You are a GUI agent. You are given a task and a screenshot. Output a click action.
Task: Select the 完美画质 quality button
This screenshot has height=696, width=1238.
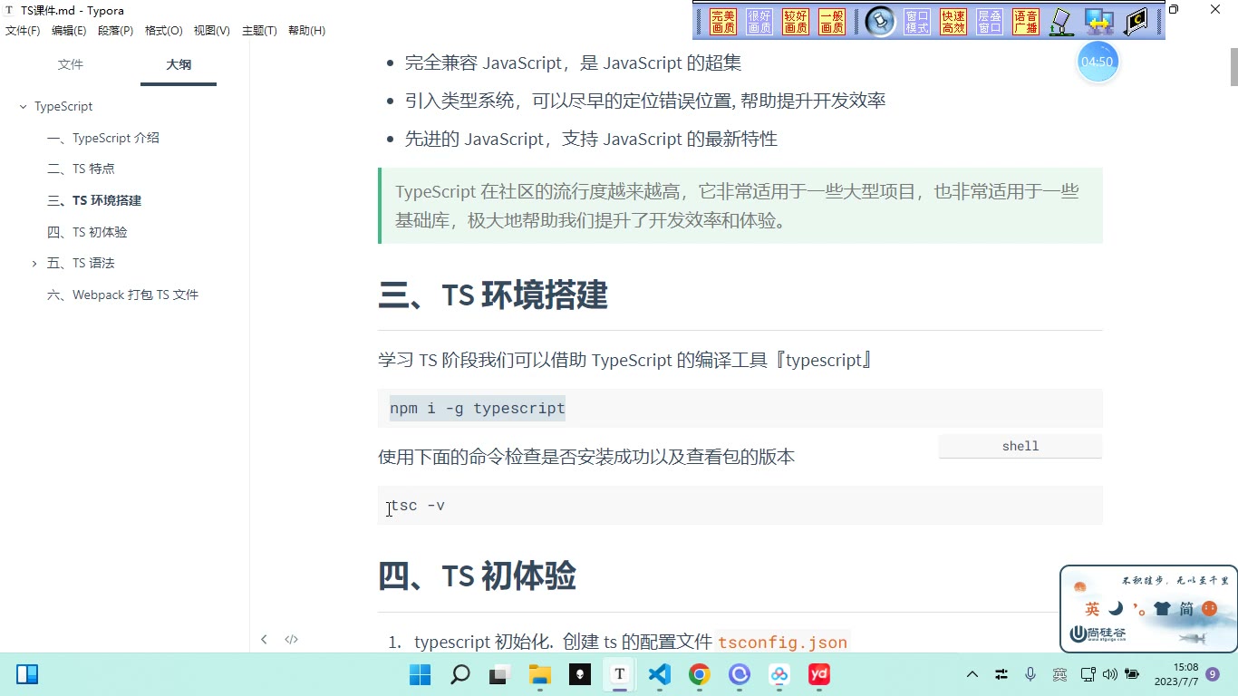(723, 22)
